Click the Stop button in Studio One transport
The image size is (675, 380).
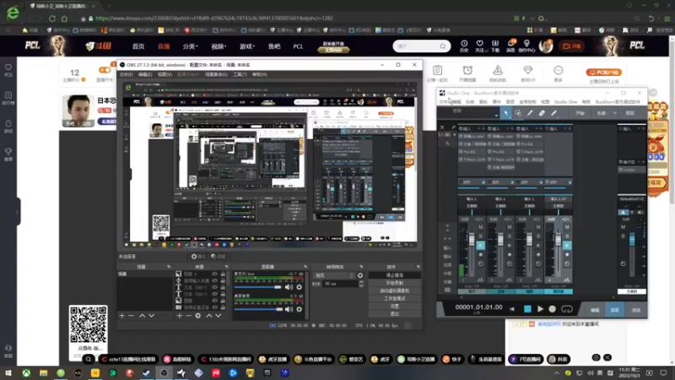pyautogui.click(x=527, y=309)
